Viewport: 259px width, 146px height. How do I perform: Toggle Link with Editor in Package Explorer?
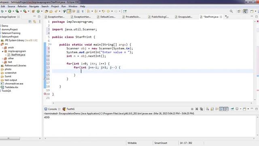click(x=34, y=21)
